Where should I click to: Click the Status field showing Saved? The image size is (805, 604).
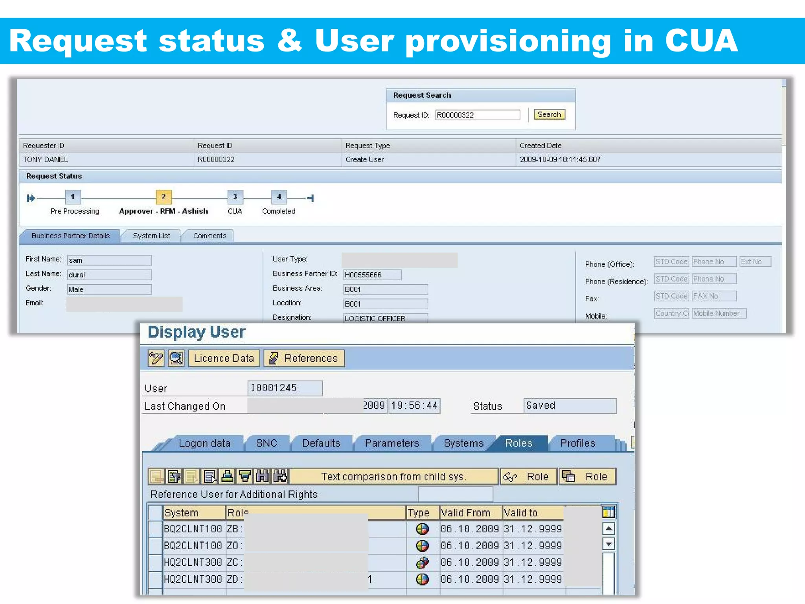pyautogui.click(x=570, y=406)
